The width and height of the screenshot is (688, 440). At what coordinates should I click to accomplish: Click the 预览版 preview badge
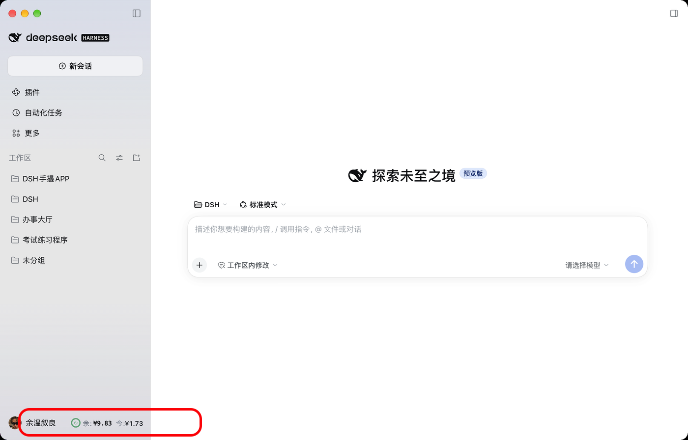(473, 173)
